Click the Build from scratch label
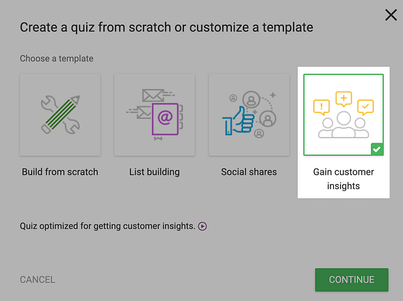Screen dimensions: 403x301 coord(60,172)
